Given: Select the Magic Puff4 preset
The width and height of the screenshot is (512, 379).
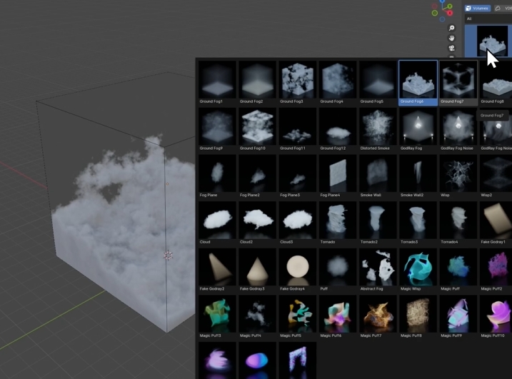Looking at the screenshot, I should point(257,317).
